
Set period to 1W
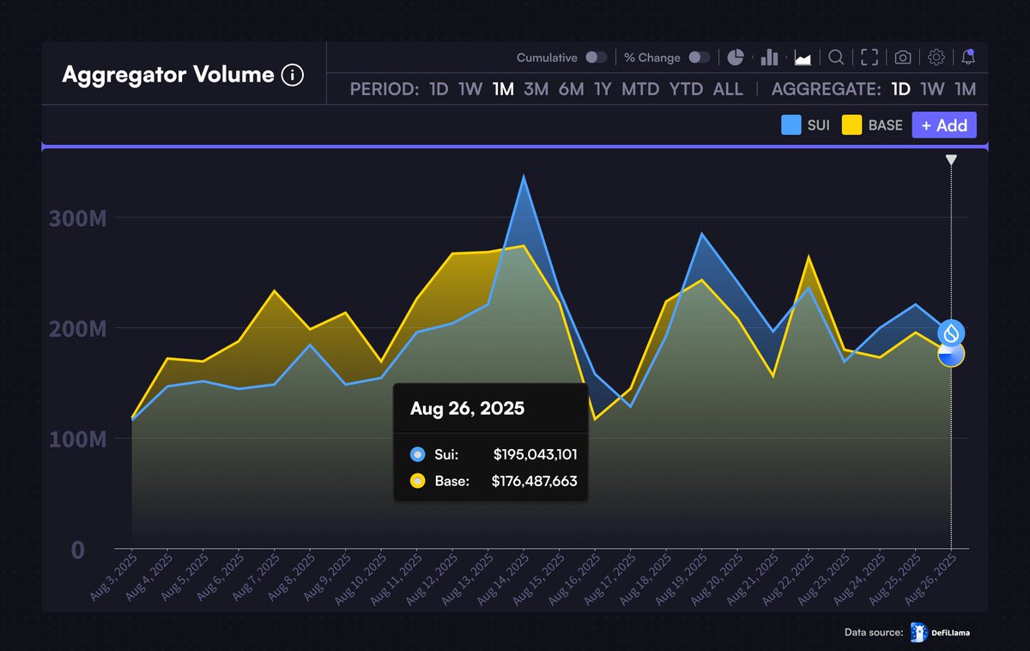point(470,89)
